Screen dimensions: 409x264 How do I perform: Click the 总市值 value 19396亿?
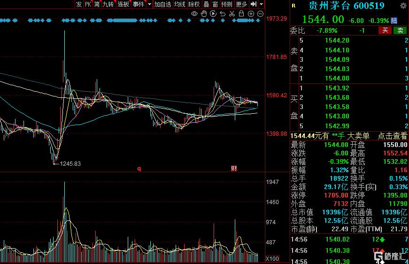click(x=335, y=212)
